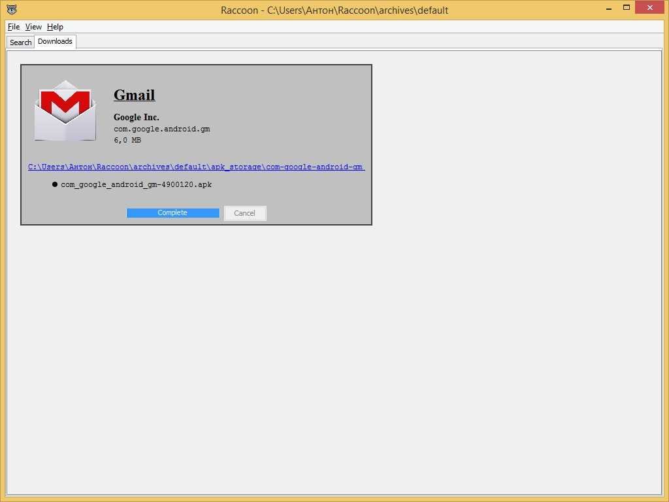
Task: Click the Raccoon window title text
Action: click(x=334, y=10)
